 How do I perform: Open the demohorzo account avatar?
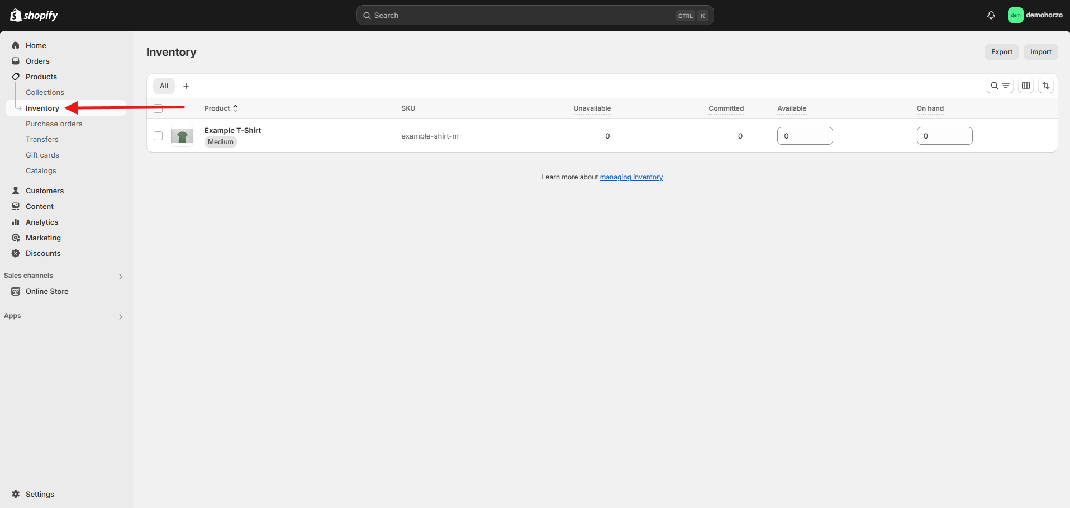point(1015,15)
